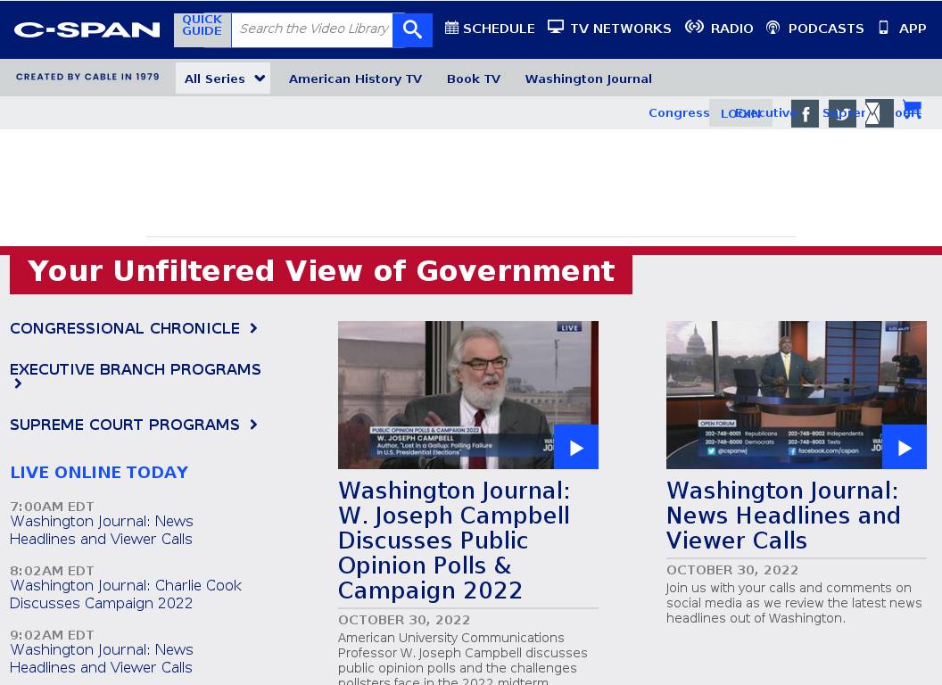This screenshot has height=685, width=942.
Task: Open American History TV link
Action: coord(355,78)
